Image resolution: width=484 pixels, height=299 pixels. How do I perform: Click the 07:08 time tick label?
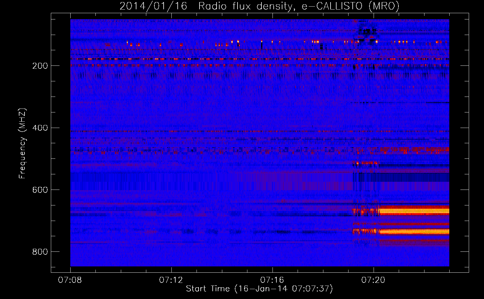[70, 280]
